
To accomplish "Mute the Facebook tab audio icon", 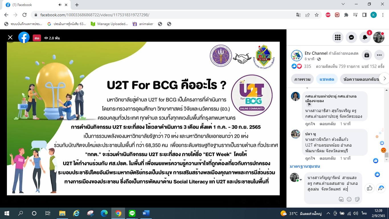I will click(60, 5).
